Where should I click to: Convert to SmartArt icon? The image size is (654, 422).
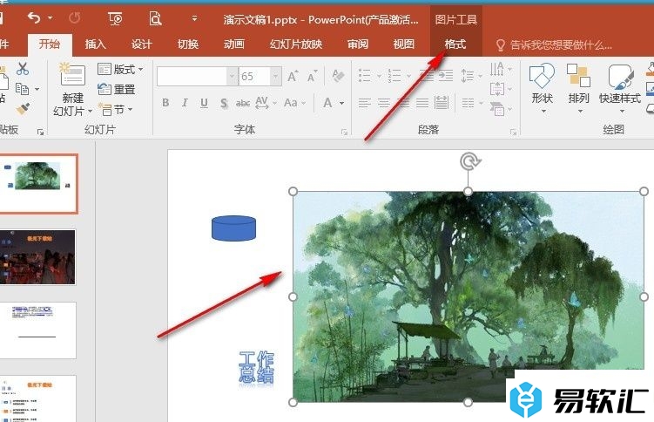pyautogui.click(x=497, y=109)
